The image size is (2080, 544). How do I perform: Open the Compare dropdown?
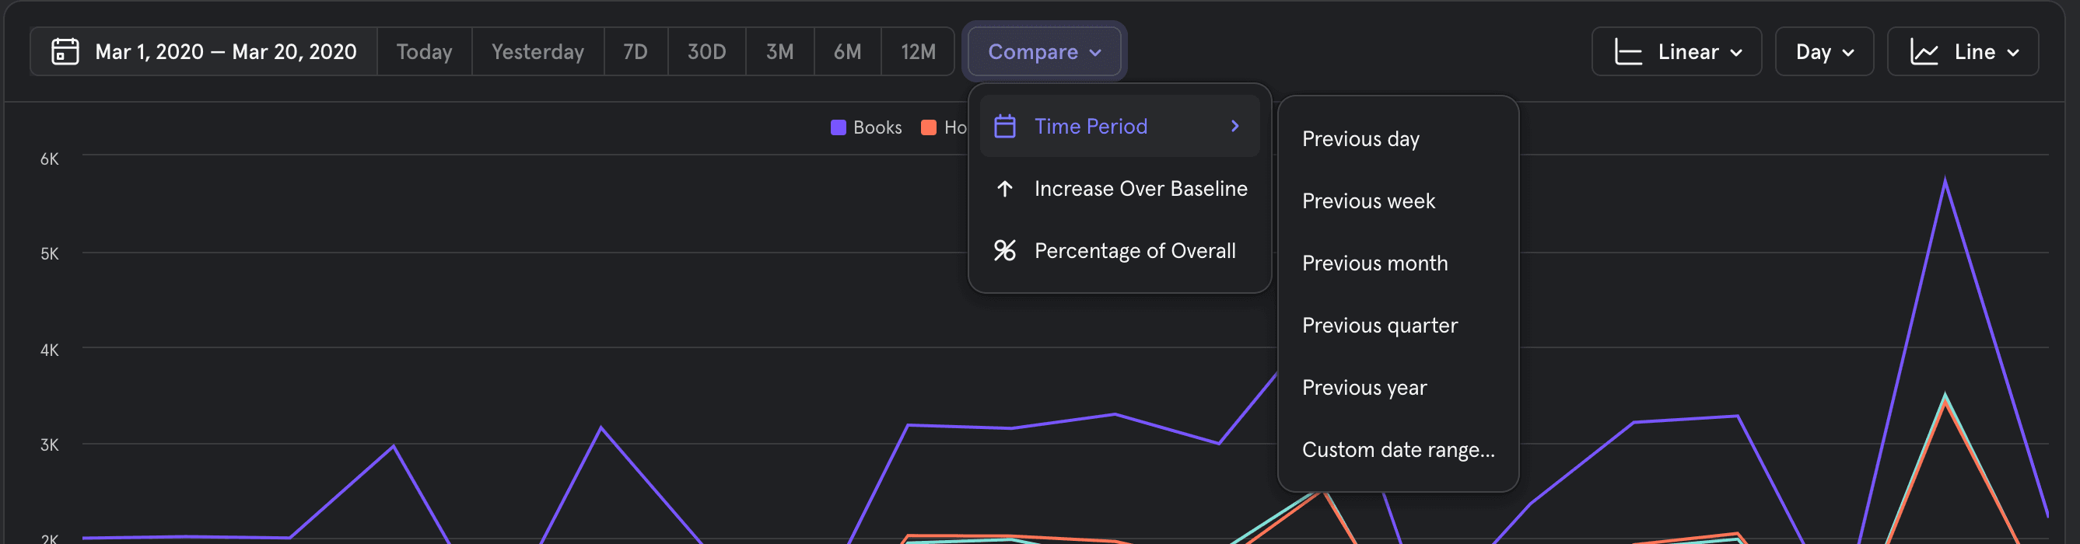click(1043, 51)
